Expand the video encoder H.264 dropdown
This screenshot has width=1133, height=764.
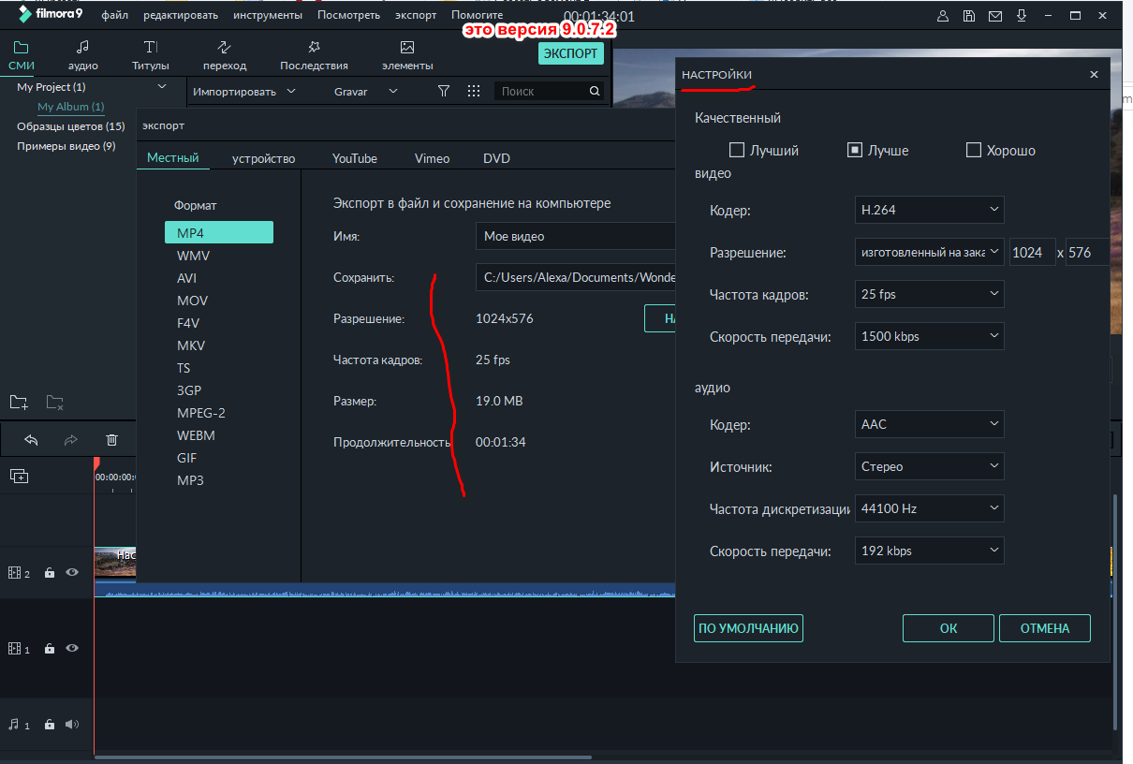pyautogui.click(x=928, y=210)
